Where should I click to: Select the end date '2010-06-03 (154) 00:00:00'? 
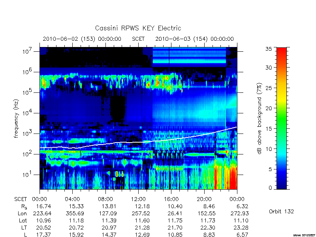point(194,39)
